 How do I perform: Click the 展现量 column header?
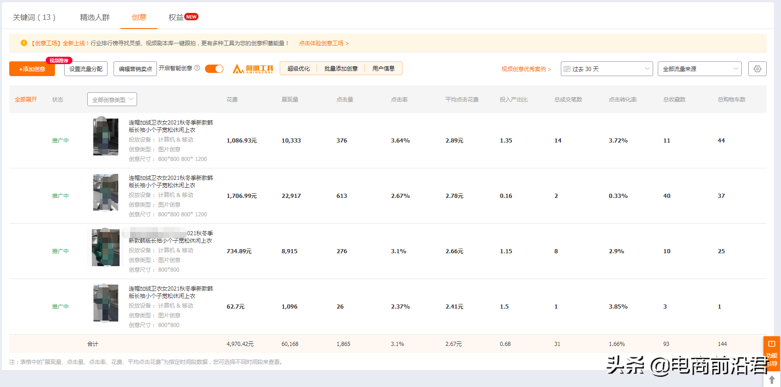click(290, 99)
